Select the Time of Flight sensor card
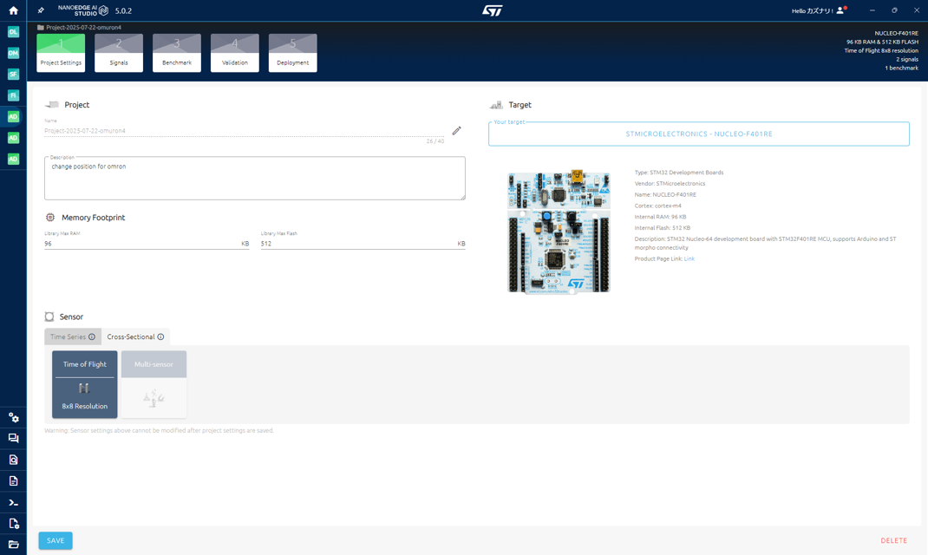The image size is (928, 555). (84, 384)
